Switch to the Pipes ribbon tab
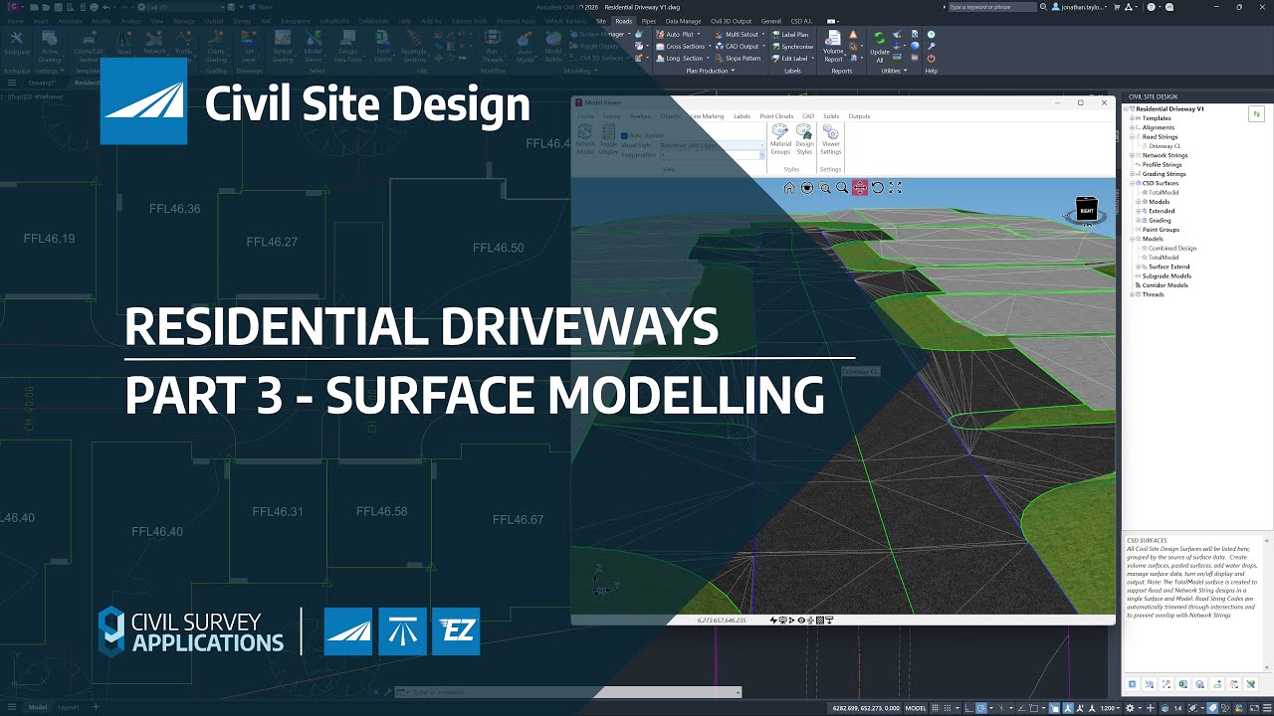Image resolution: width=1274 pixels, height=716 pixels. [649, 21]
